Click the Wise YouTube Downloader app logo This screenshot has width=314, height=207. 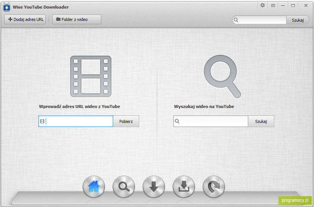(7, 7)
